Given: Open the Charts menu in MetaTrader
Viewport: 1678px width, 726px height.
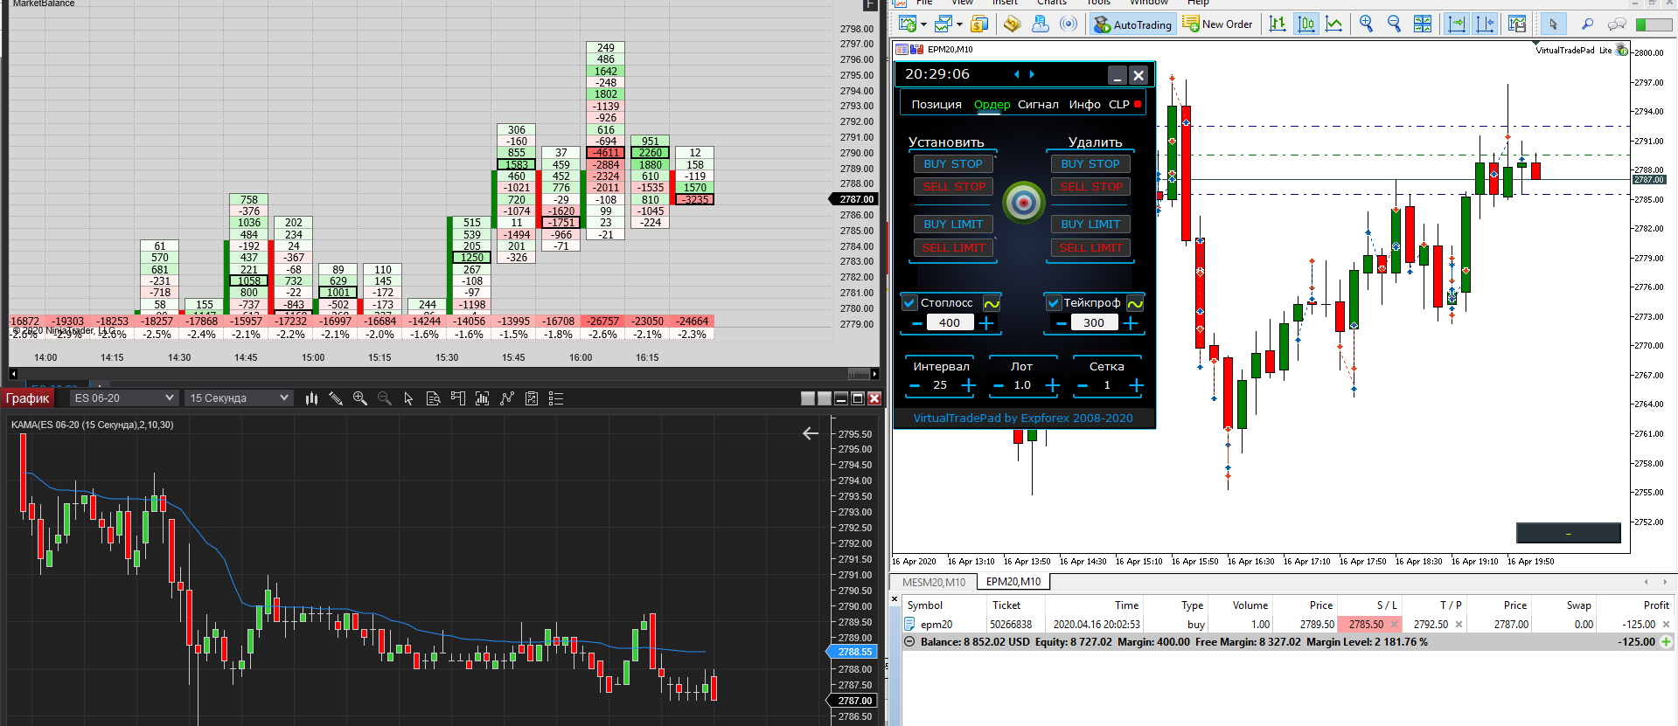Looking at the screenshot, I should tap(1051, 3).
